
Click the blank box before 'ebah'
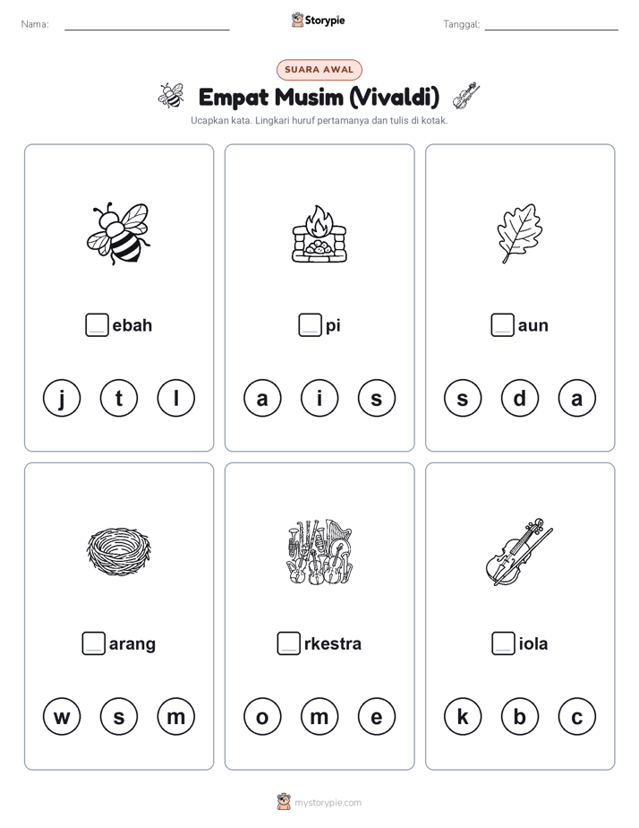coord(97,324)
